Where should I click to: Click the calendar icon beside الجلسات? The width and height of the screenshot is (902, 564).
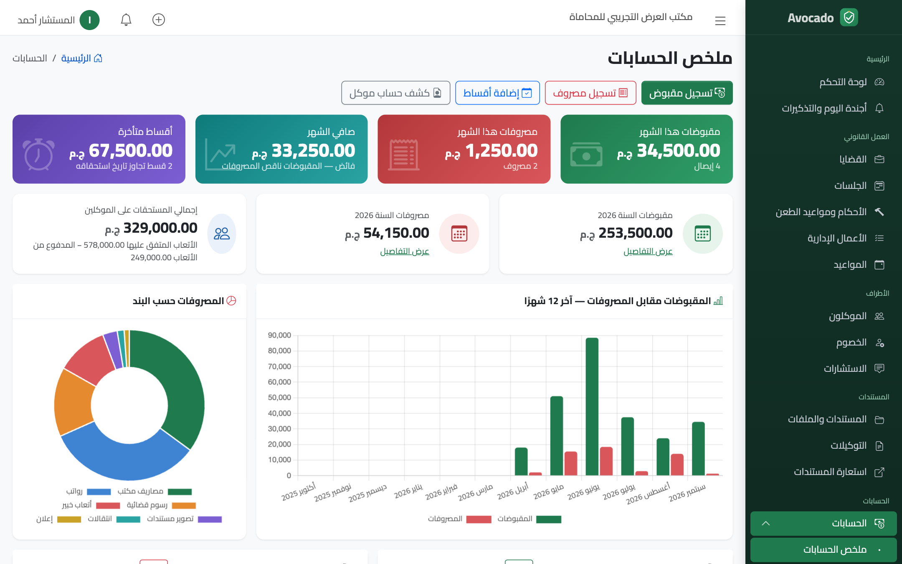tap(879, 185)
